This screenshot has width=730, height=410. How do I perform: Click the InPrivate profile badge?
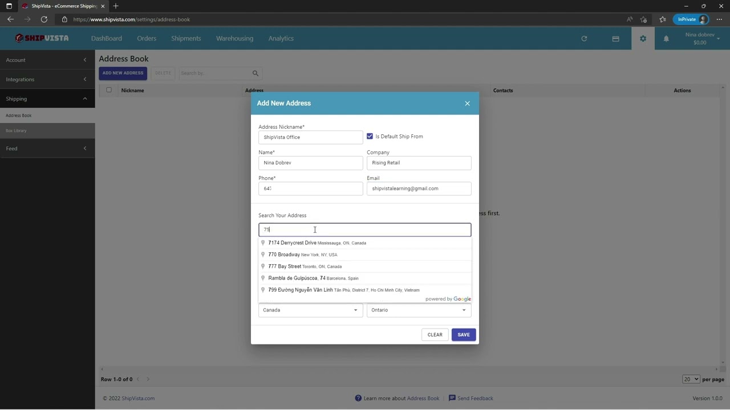[691, 19]
